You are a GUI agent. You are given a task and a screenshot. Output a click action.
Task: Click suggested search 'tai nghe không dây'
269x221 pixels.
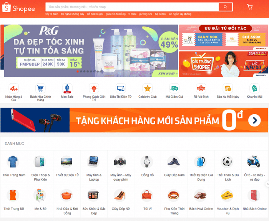click(x=73, y=14)
